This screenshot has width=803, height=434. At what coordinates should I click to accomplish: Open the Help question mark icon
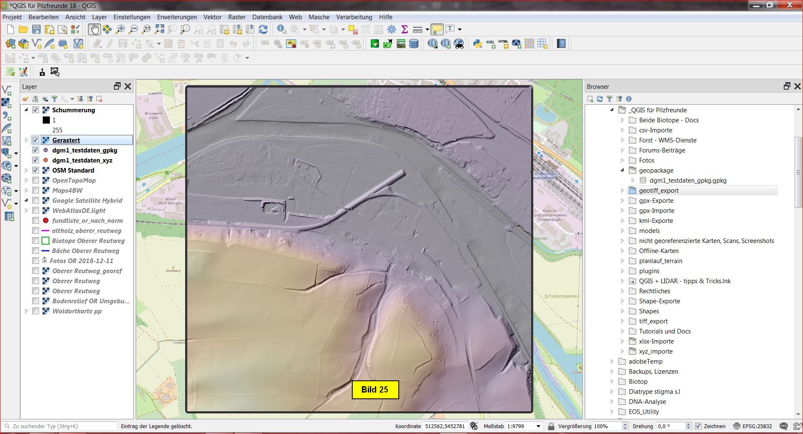561,44
